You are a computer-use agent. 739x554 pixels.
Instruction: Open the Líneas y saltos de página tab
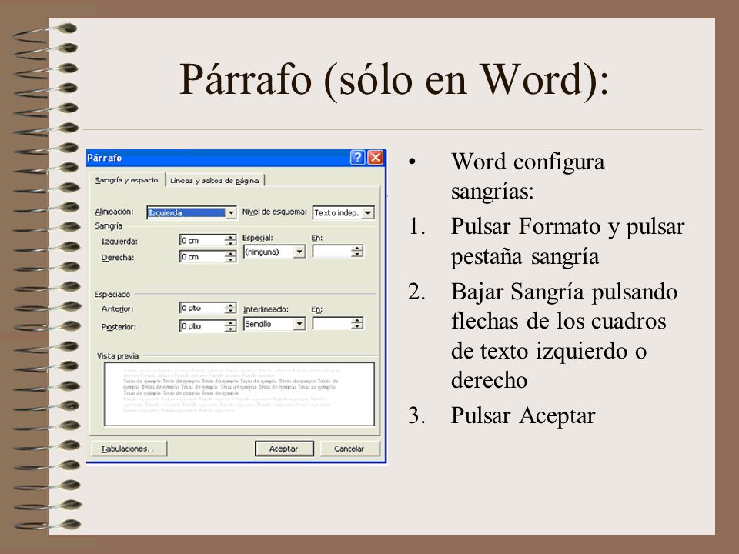click(215, 180)
